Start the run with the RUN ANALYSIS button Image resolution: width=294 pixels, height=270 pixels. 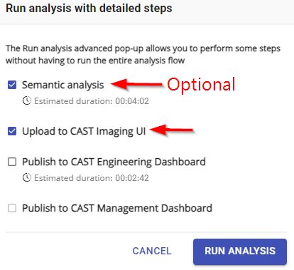pyautogui.click(x=240, y=251)
